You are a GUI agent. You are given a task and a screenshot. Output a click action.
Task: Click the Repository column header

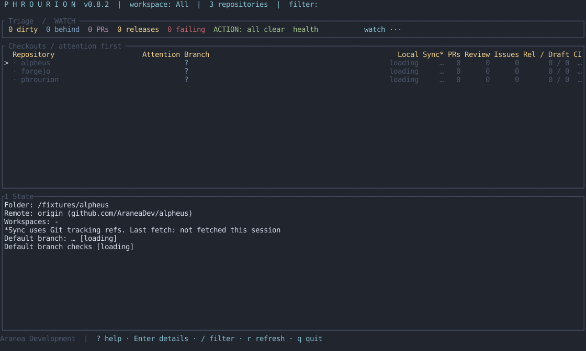tap(33, 54)
